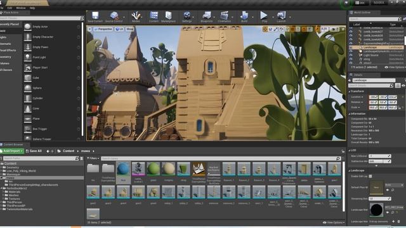Click the Build toolbar icon
Image resolution: width=406 pixels, height=228 pixels.
click(x=244, y=17)
